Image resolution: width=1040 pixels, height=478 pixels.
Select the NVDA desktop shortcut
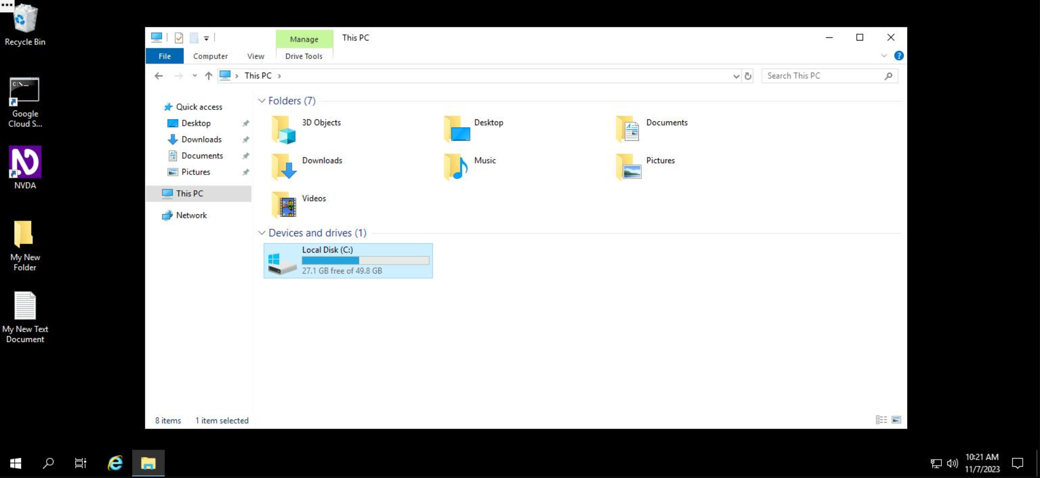tap(25, 167)
